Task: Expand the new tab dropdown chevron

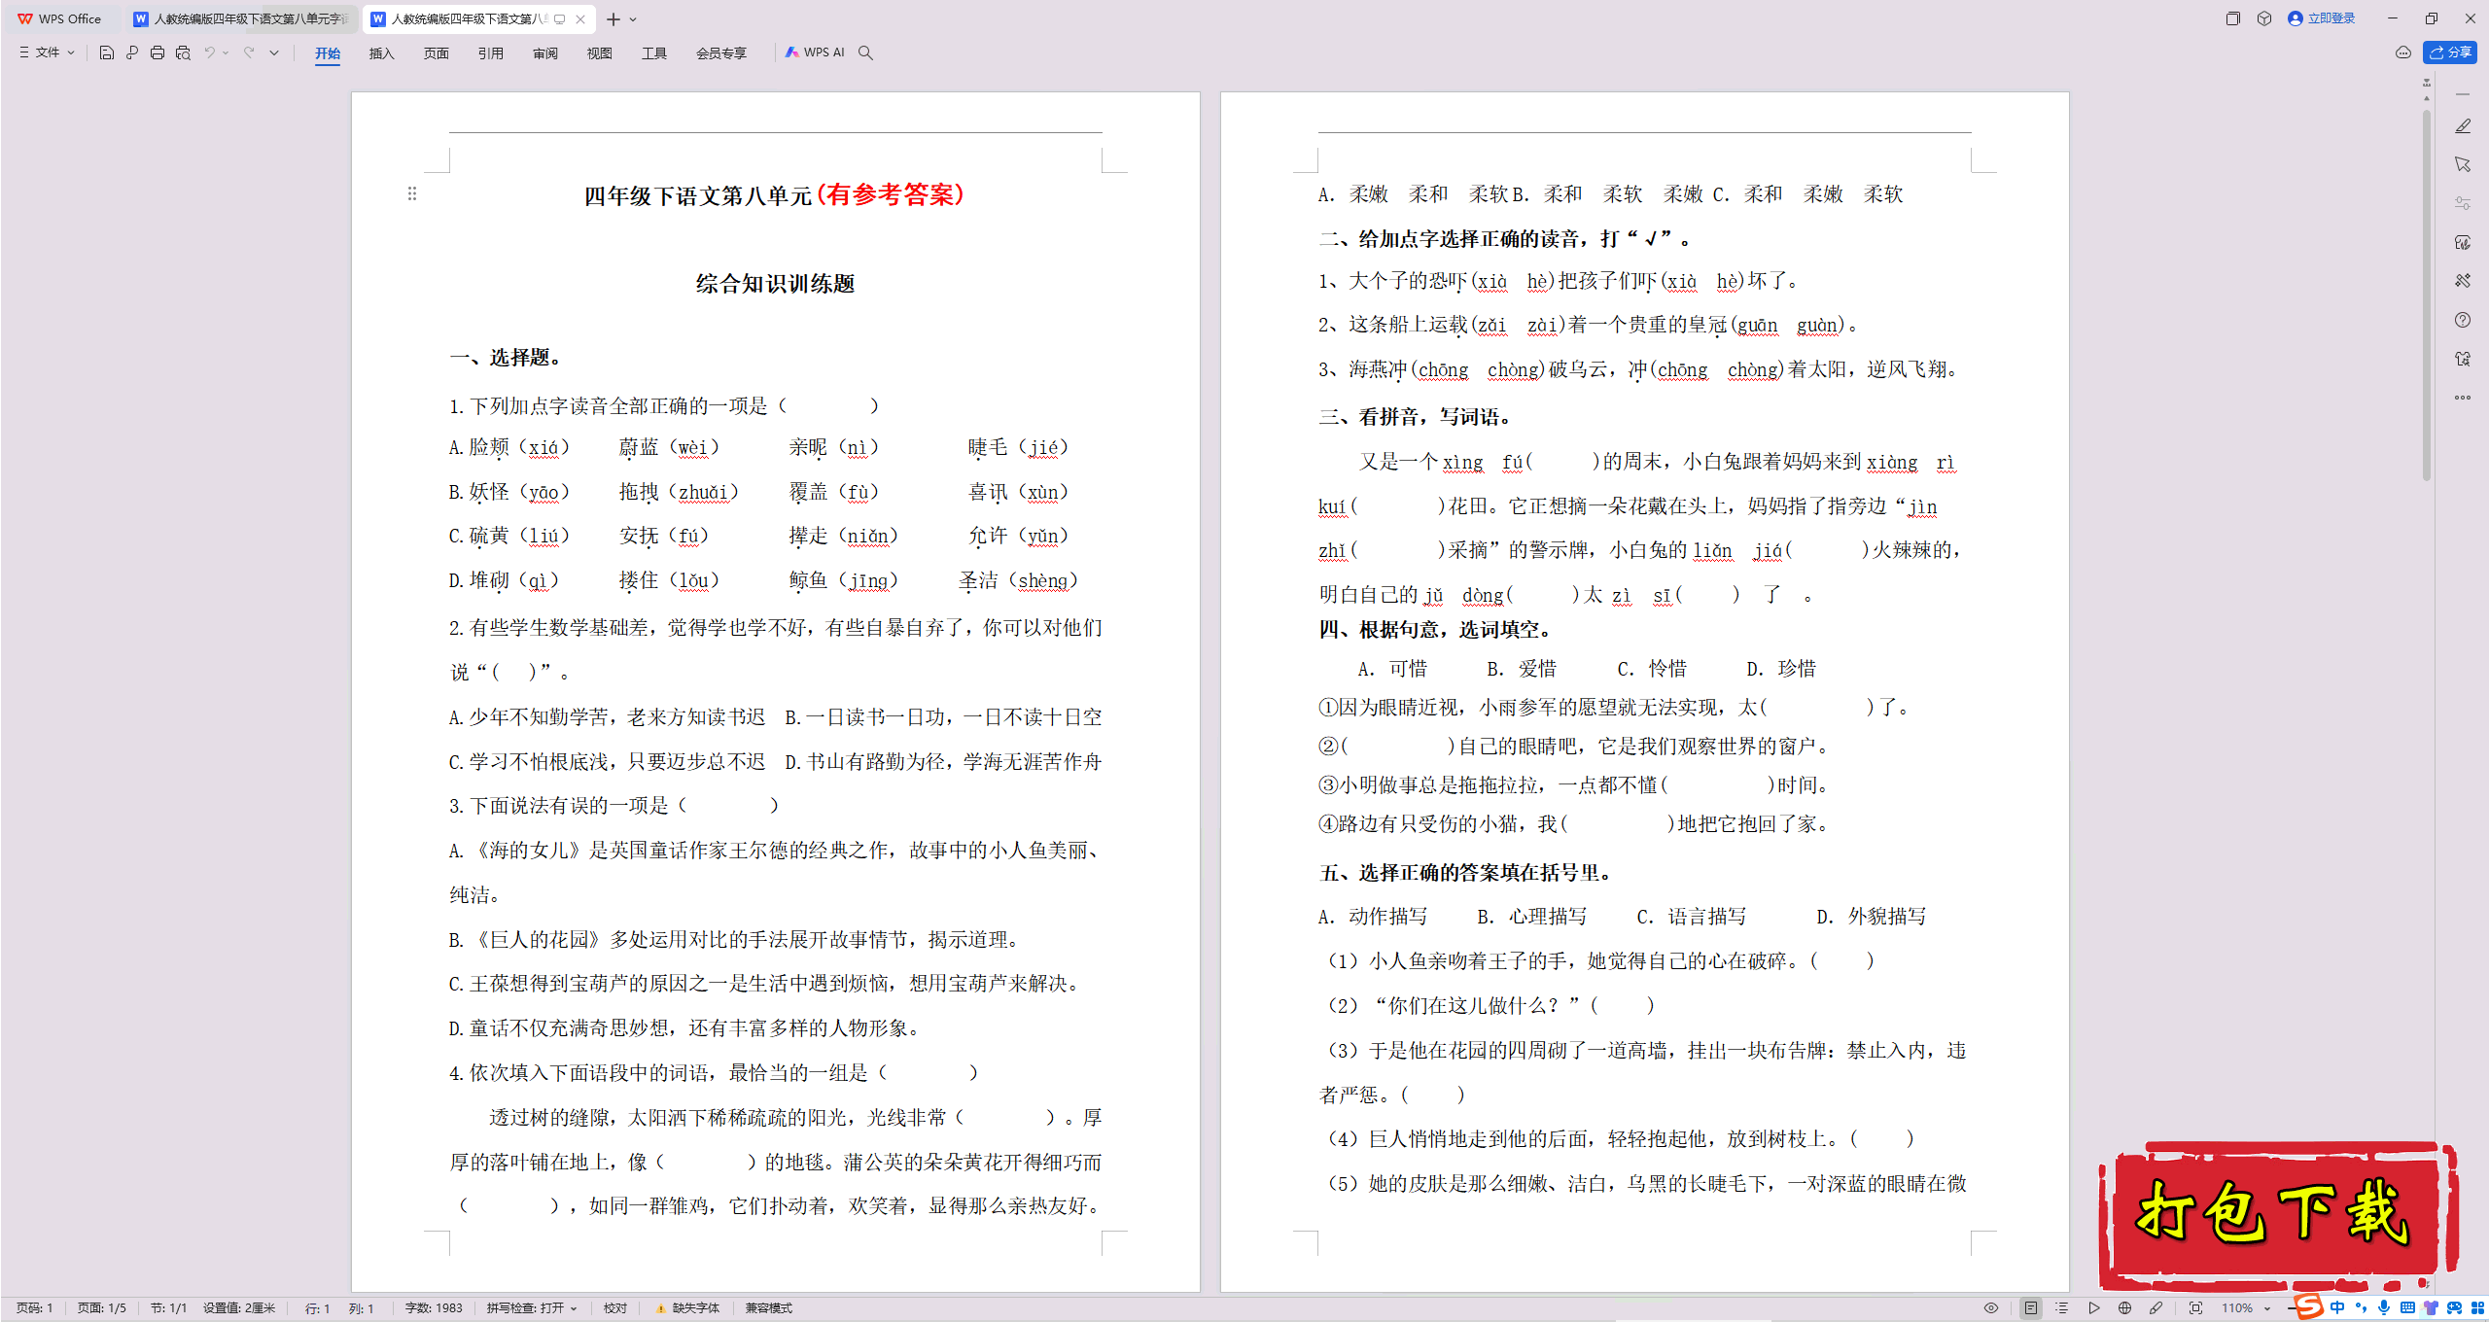Action: click(634, 19)
